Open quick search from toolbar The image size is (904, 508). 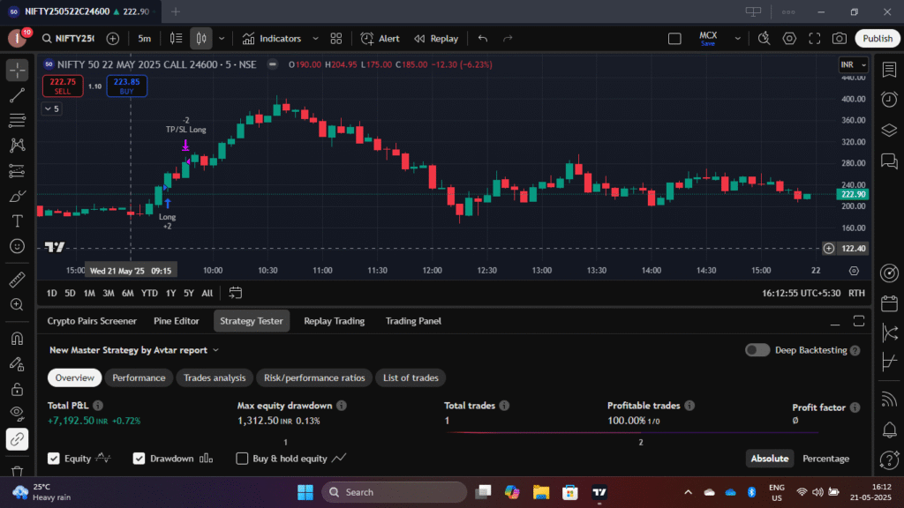tap(764, 39)
